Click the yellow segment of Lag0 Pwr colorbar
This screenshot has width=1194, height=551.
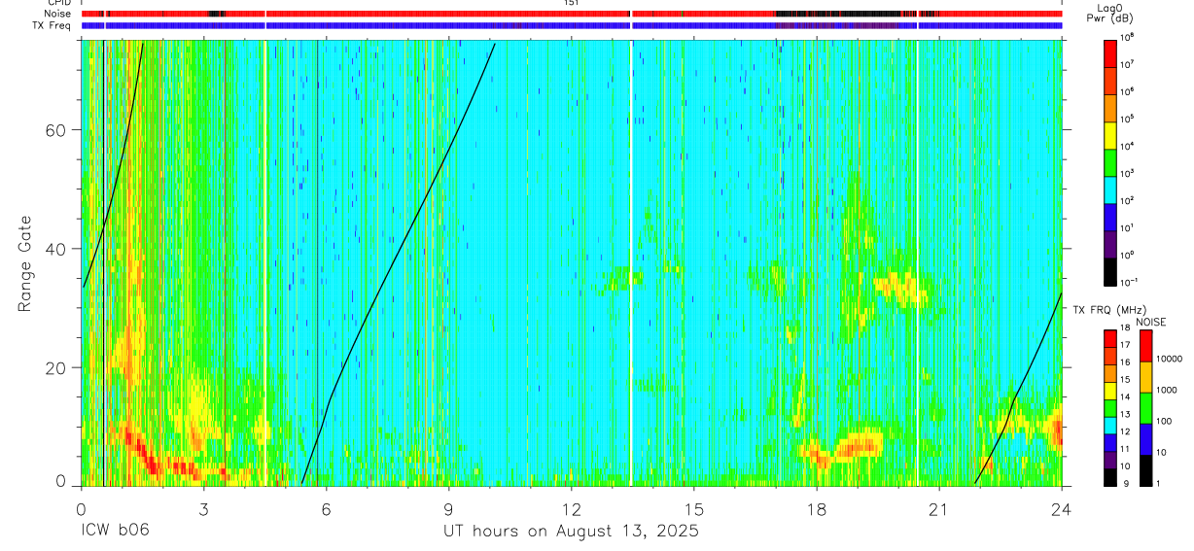point(1110,134)
